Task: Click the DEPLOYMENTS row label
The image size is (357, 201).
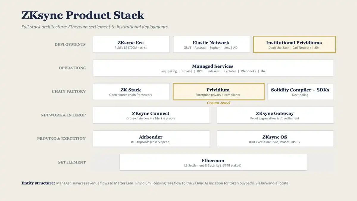Action: point(70,44)
